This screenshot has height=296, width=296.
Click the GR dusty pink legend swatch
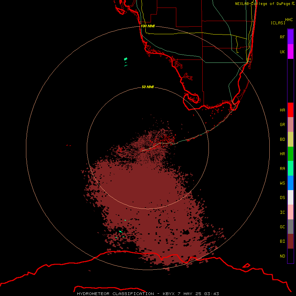tap(290, 125)
